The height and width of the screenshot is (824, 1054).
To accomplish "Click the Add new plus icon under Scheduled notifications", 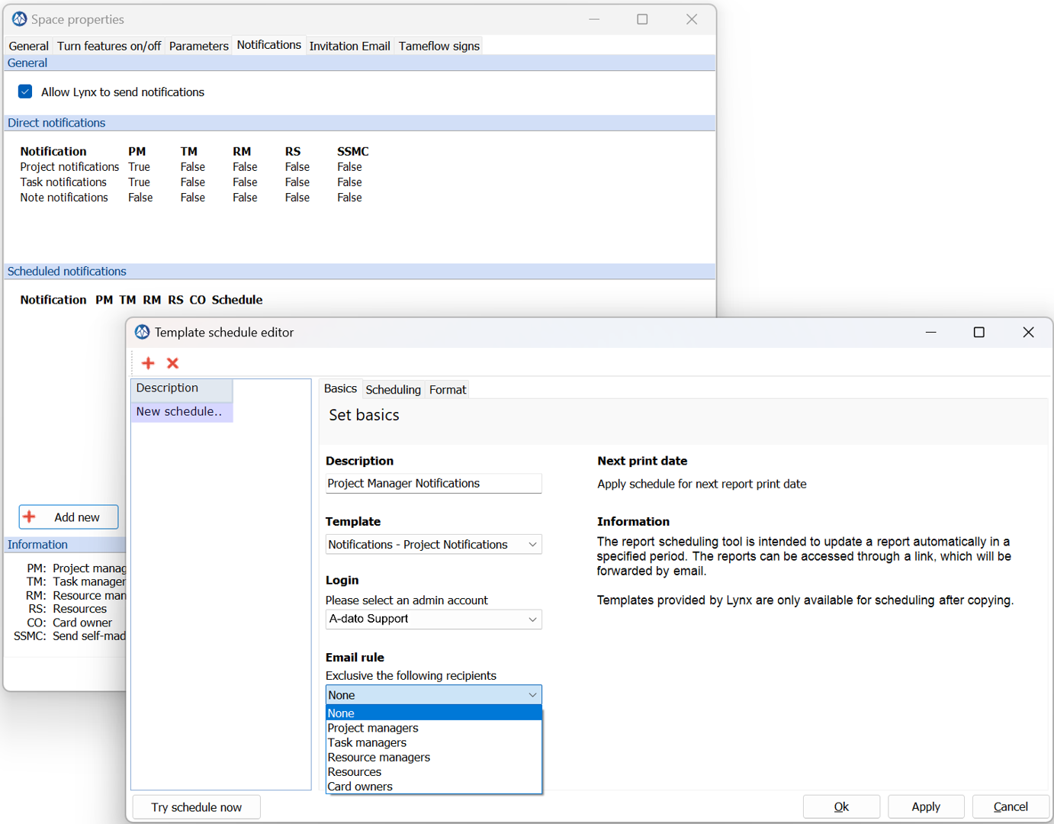I will coord(29,517).
